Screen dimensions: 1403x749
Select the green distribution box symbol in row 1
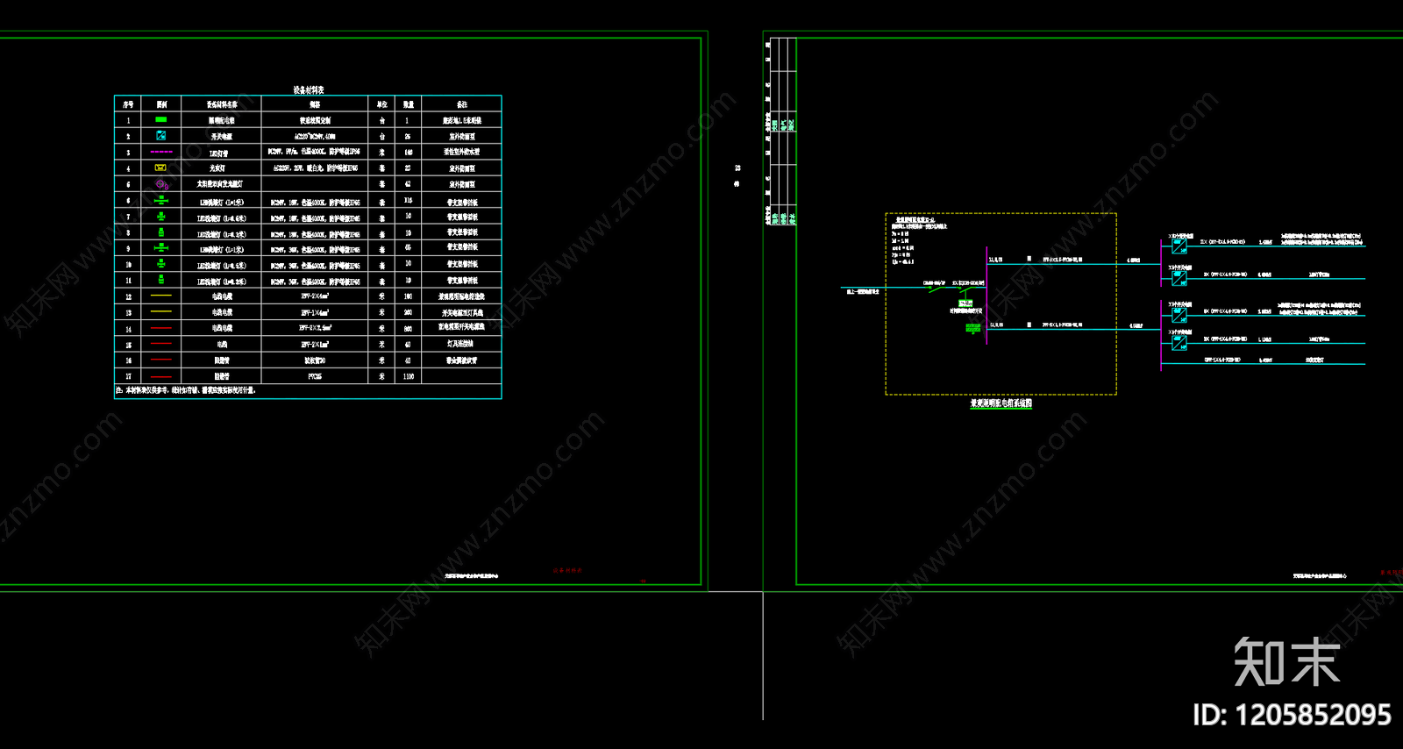point(160,119)
